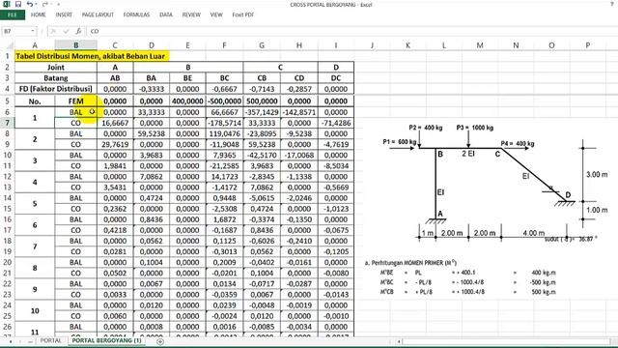Open the Undo history dropdown arrow
The image size is (618, 348).
[x=36, y=4]
